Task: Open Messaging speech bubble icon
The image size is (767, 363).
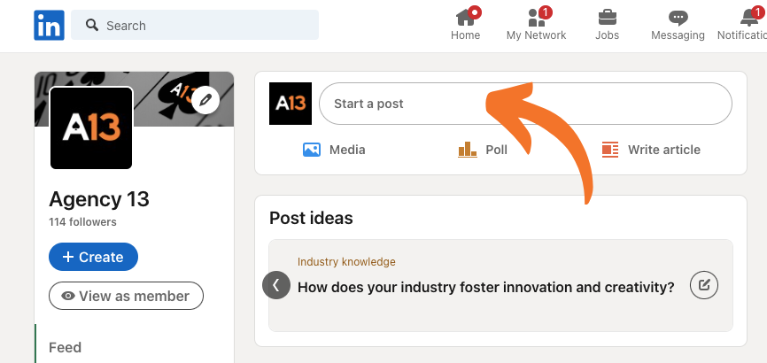Action: pyautogui.click(x=678, y=19)
